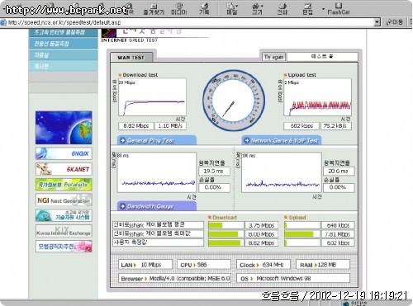
Task: Open the Bandwidth Gauge section header
Action: (x=157, y=206)
